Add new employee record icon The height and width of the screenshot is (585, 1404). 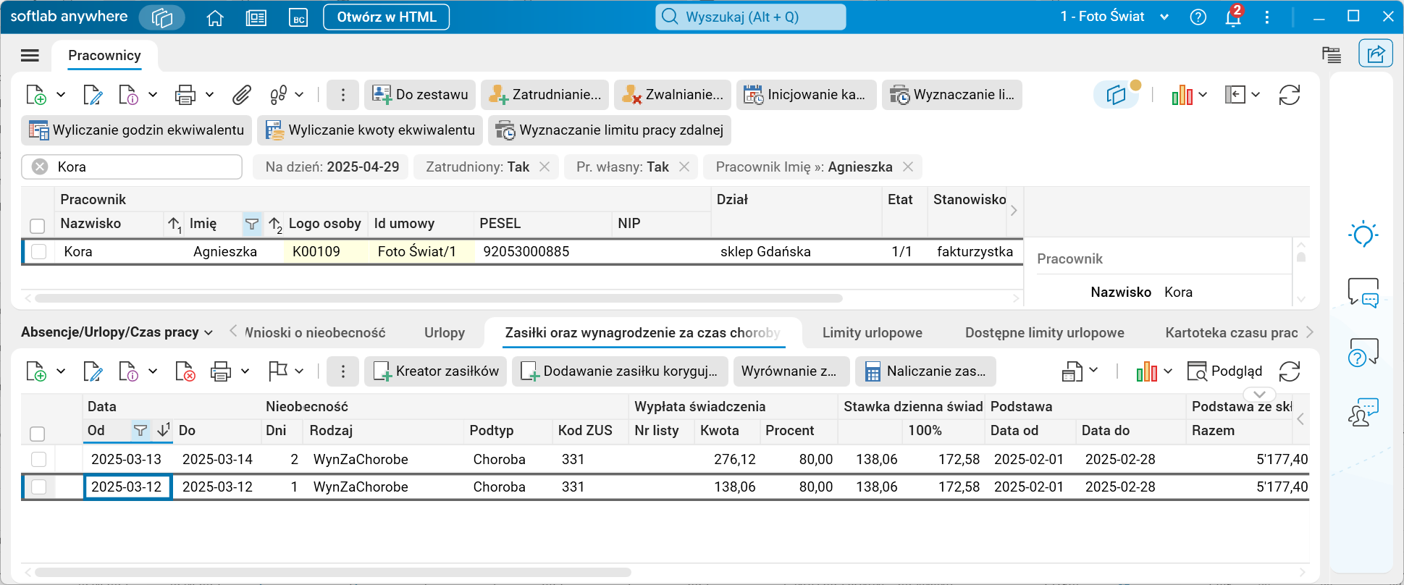[x=35, y=95]
